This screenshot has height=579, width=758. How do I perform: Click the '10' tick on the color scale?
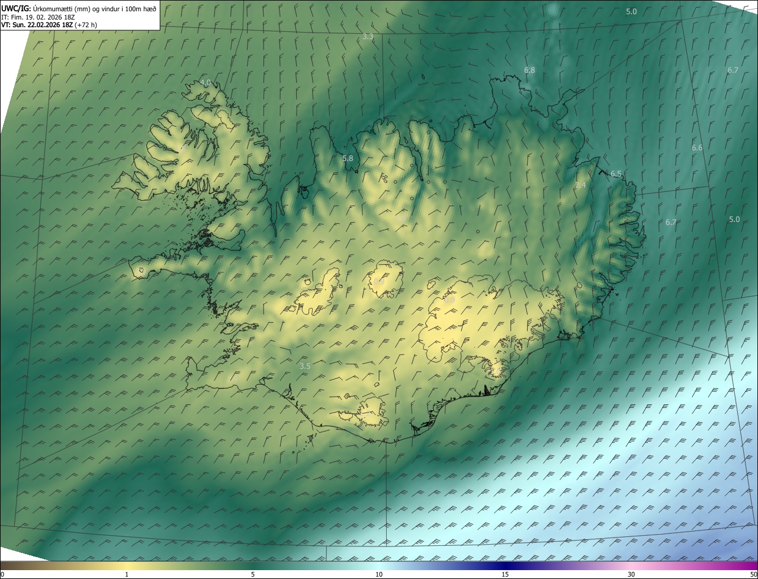379,575
